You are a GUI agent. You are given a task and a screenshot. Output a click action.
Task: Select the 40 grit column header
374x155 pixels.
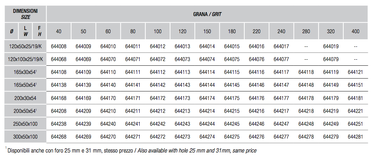point(59,31)
